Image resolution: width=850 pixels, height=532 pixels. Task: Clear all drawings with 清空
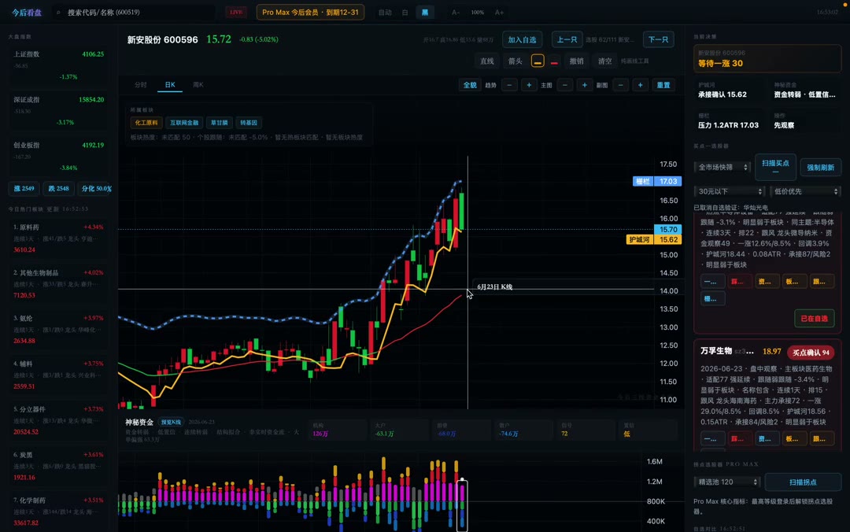tap(604, 61)
